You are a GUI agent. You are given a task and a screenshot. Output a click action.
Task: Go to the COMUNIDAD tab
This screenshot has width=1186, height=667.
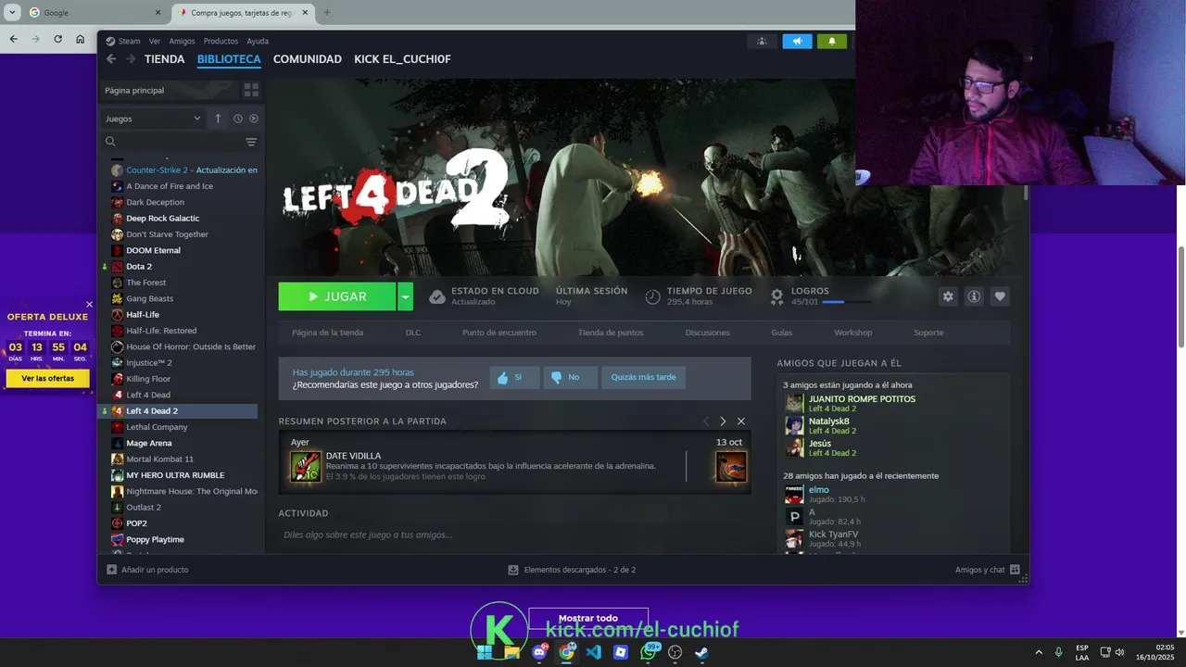pos(308,59)
